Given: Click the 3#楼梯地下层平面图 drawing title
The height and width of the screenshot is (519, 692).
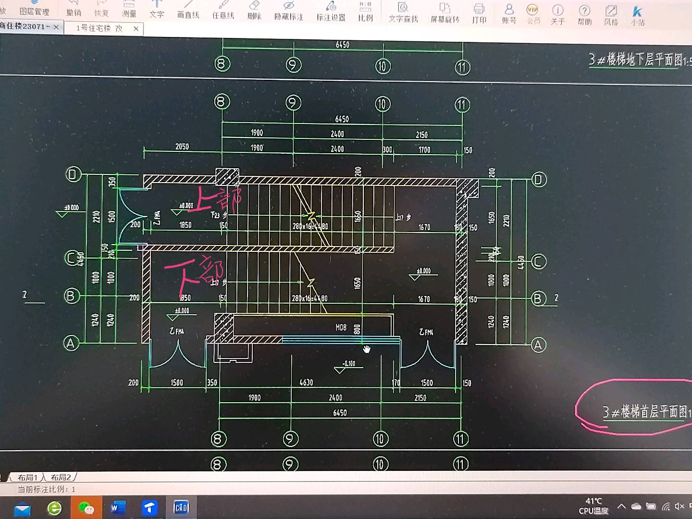Looking at the screenshot, I should [640, 60].
